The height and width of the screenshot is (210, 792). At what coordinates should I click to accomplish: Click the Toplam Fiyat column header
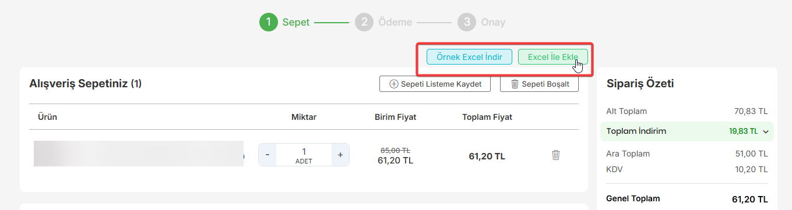[487, 117]
